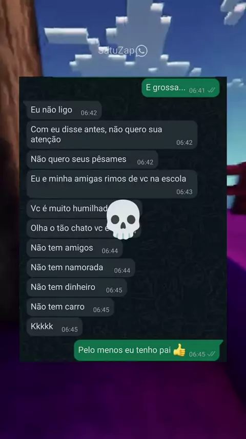Click the read checkmarks on 'Pelo menos eu tenho pai'

[x=211, y=354]
